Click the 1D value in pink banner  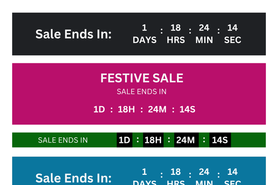pos(100,110)
